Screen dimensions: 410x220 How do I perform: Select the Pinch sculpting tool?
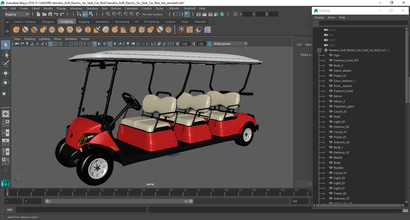point(52,30)
